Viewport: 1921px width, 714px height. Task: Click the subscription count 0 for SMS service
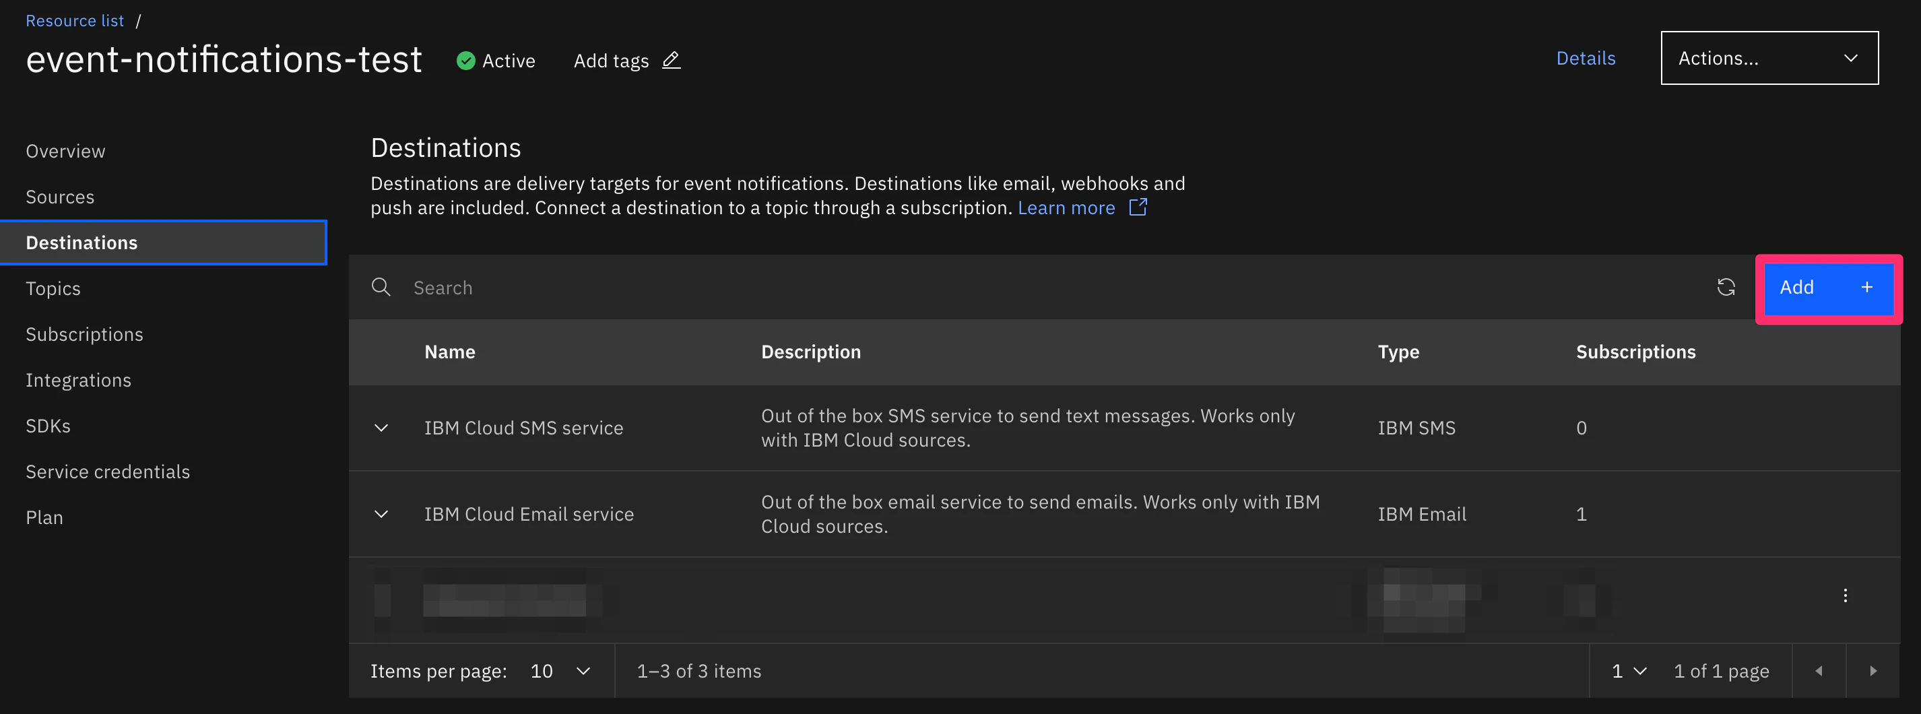(1581, 428)
